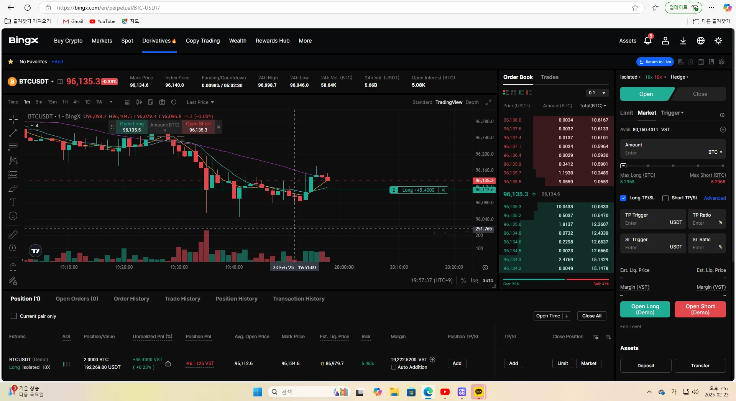Open the Trigger order type dropdown
The height and width of the screenshot is (401, 736).
point(672,113)
